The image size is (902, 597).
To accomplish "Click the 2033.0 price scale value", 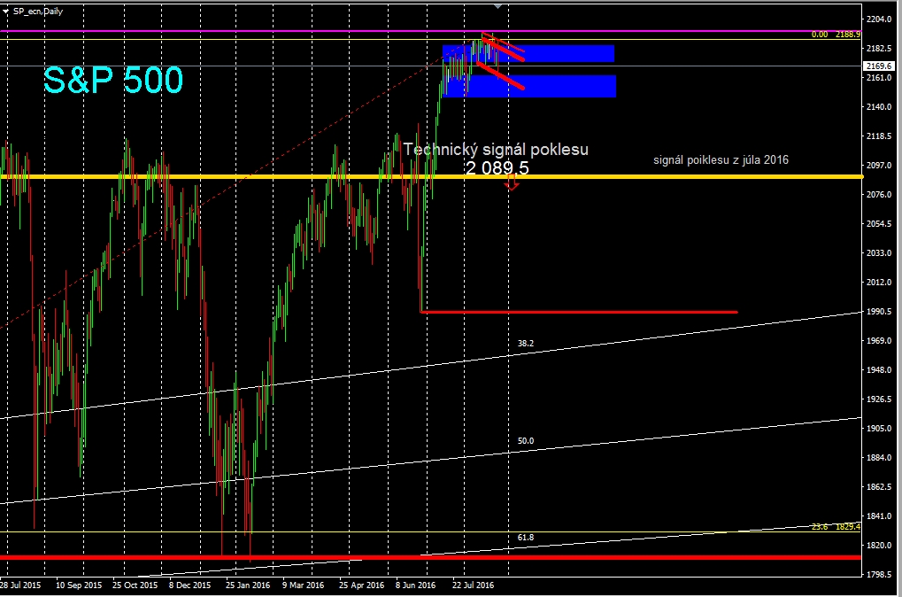I will point(878,252).
